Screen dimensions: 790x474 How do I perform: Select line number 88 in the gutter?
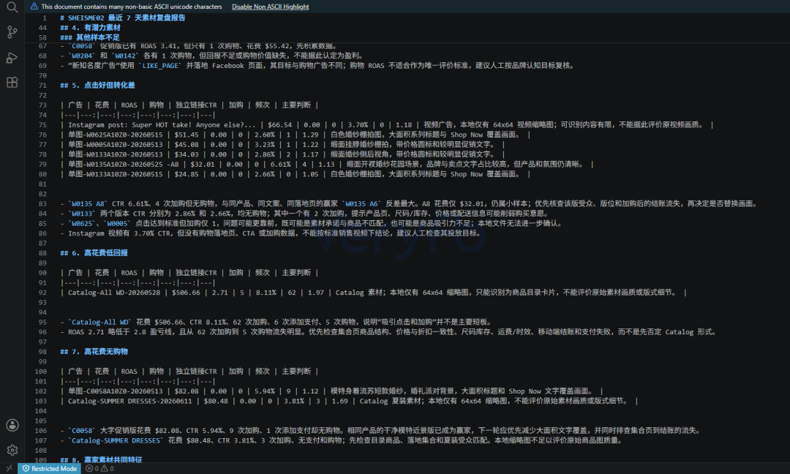point(42,253)
